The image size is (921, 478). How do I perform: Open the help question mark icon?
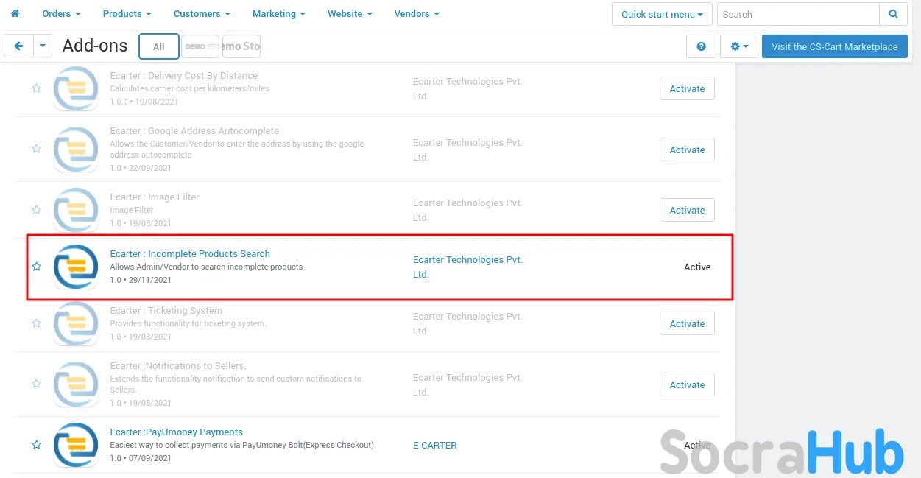click(701, 46)
